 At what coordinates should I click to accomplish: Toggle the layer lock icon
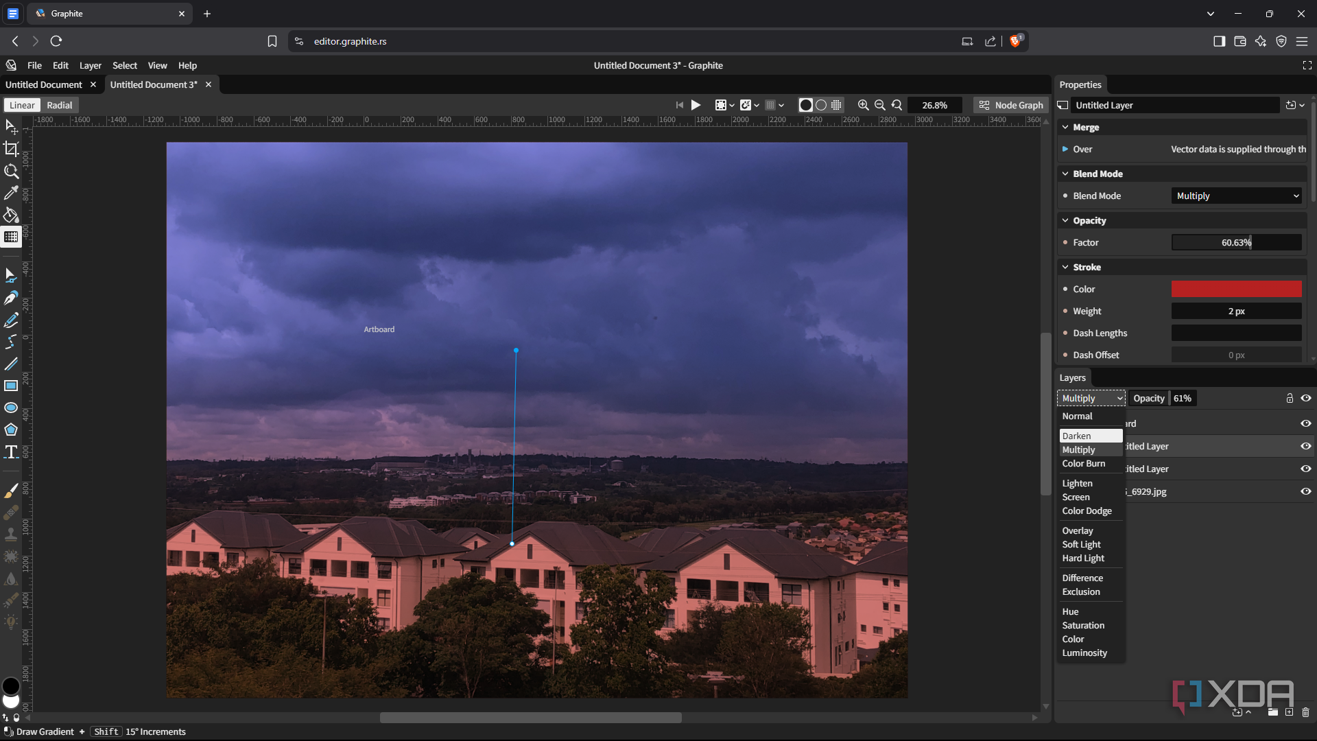1290,398
